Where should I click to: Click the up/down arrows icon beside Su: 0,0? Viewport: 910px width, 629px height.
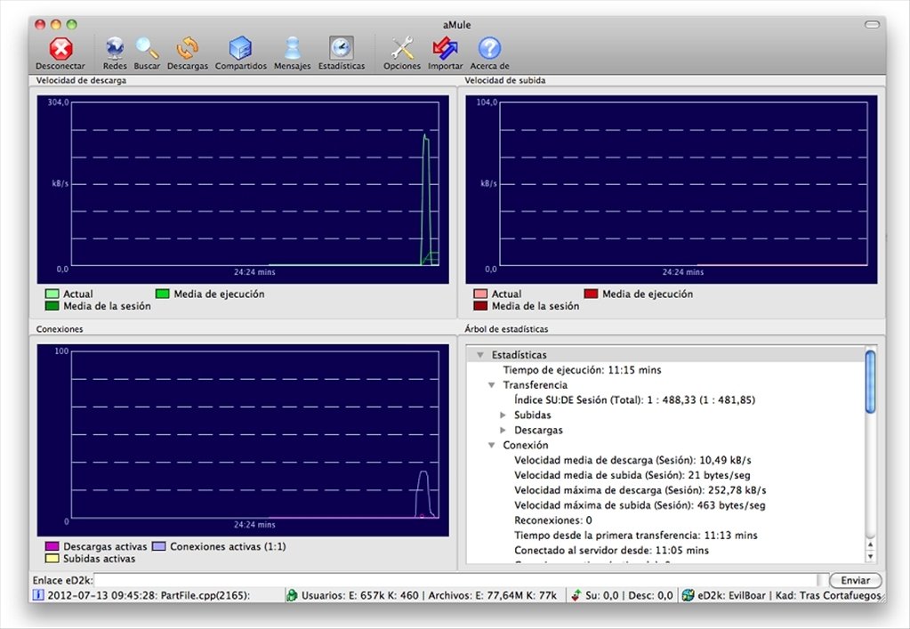(576, 595)
